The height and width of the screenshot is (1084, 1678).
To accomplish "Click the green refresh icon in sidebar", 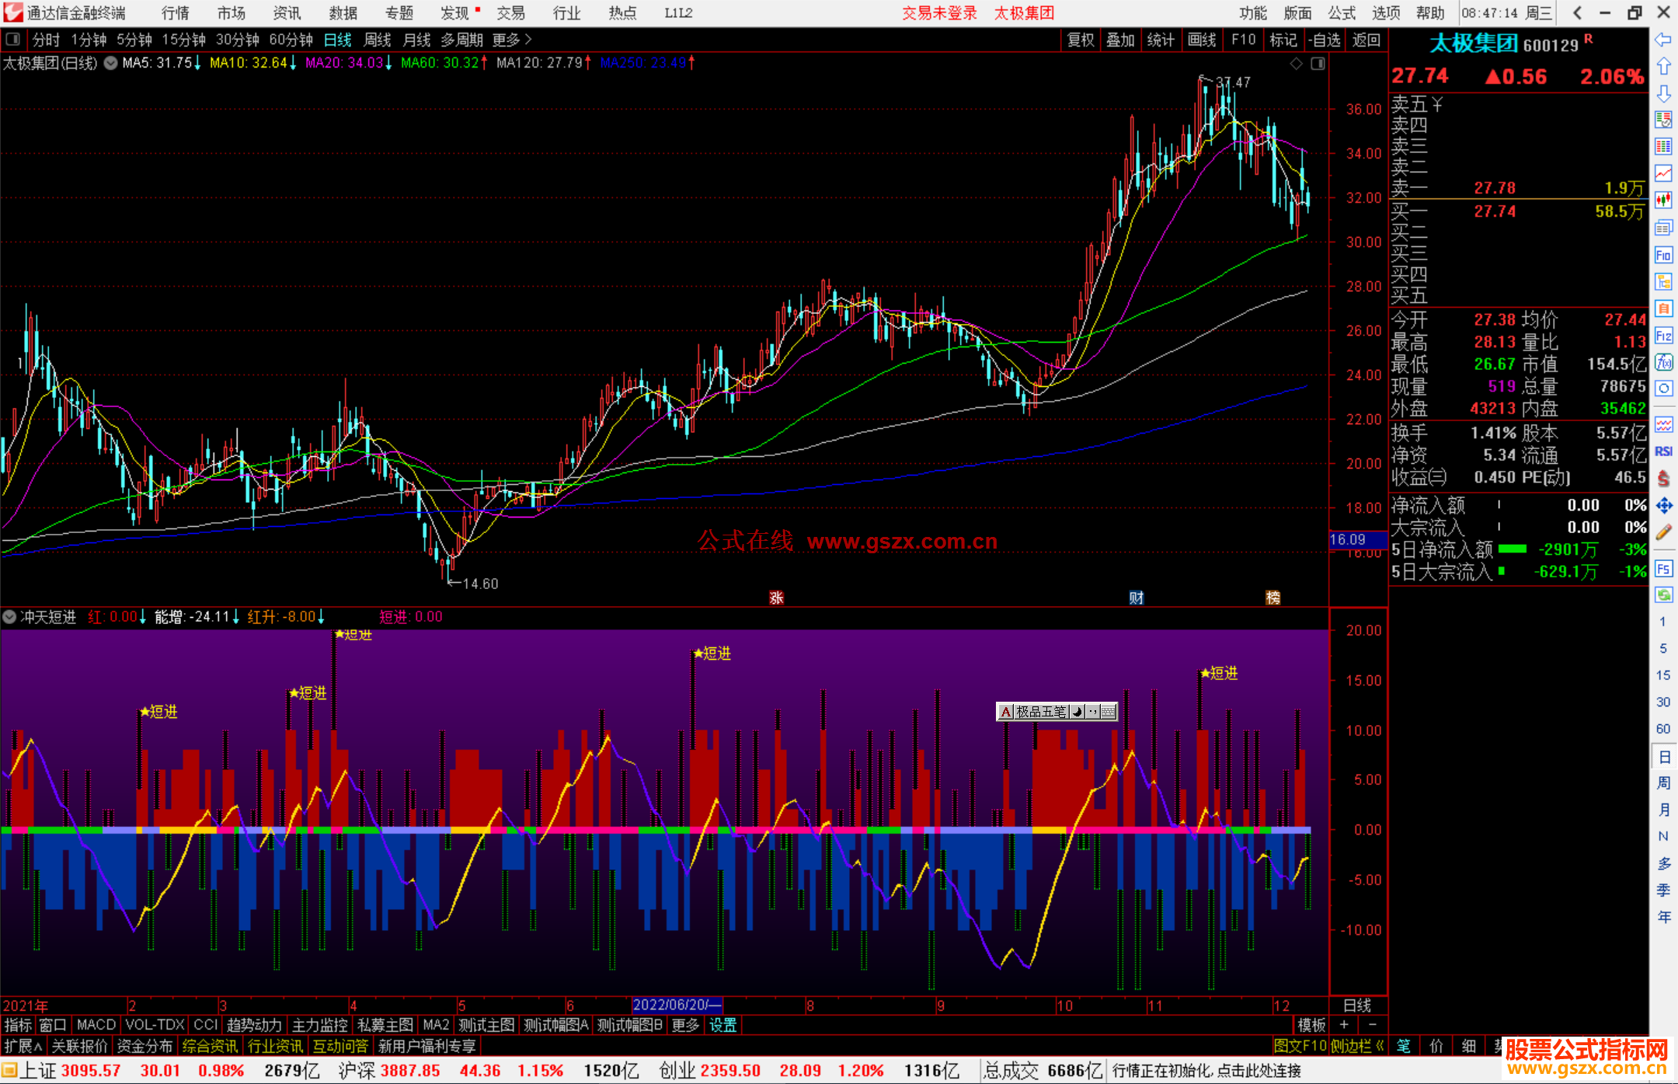I will [1663, 595].
